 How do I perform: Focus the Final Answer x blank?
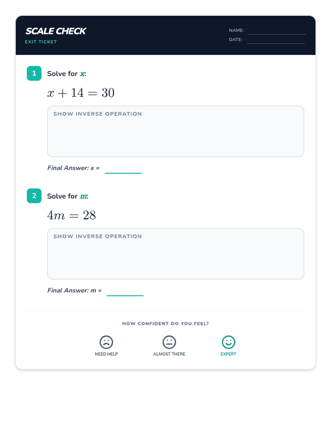tap(123, 169)
